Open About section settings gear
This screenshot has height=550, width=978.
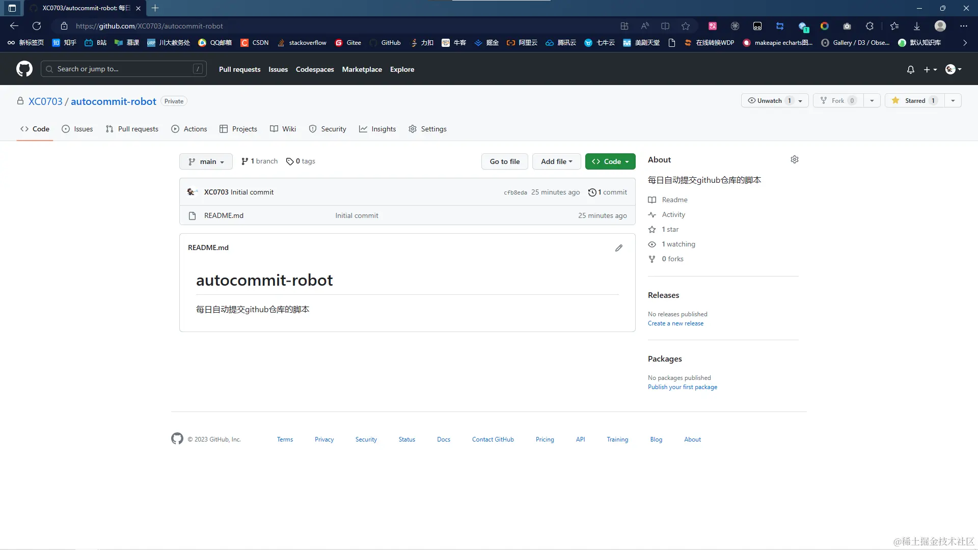tap(794, 160)
